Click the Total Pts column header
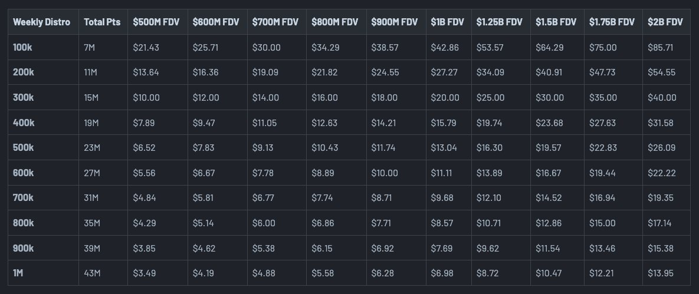699x294 pixels. pyautogui.click(x=102, y=22)
